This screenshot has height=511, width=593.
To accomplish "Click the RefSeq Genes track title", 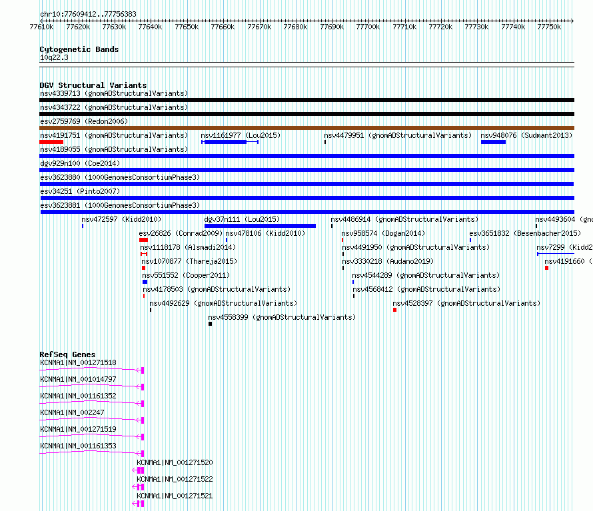I will click(x=67, y=354).
